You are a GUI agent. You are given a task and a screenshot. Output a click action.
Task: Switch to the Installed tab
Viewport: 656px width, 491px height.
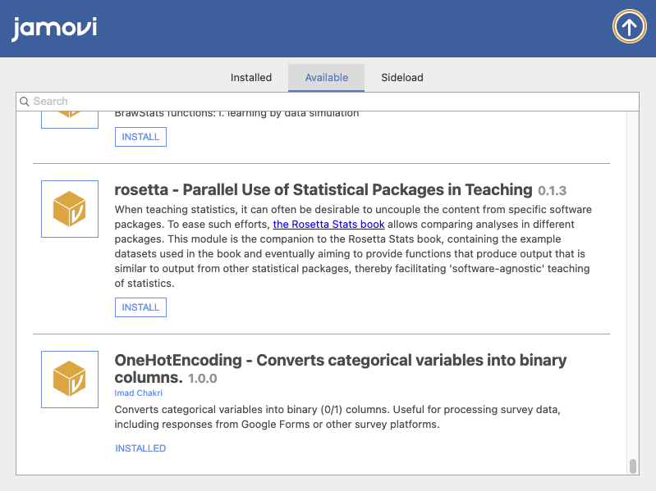[x=250, y=78]
